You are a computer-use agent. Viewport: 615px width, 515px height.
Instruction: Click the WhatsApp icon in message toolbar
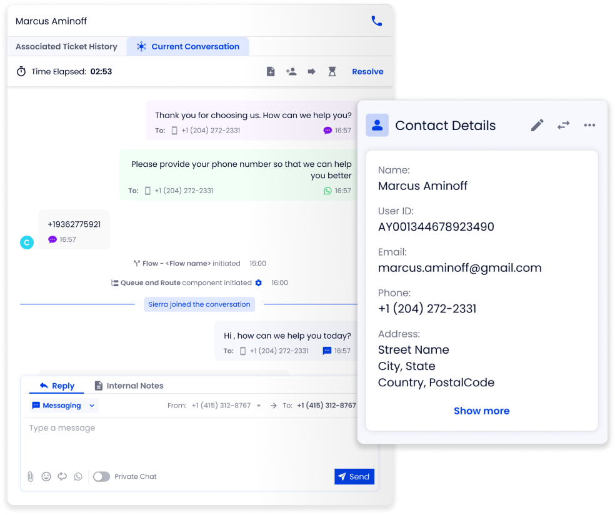78,476
